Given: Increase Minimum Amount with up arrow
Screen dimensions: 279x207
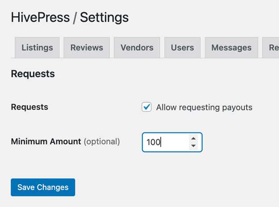Looking at the screenshot, I should click(194, 138).
